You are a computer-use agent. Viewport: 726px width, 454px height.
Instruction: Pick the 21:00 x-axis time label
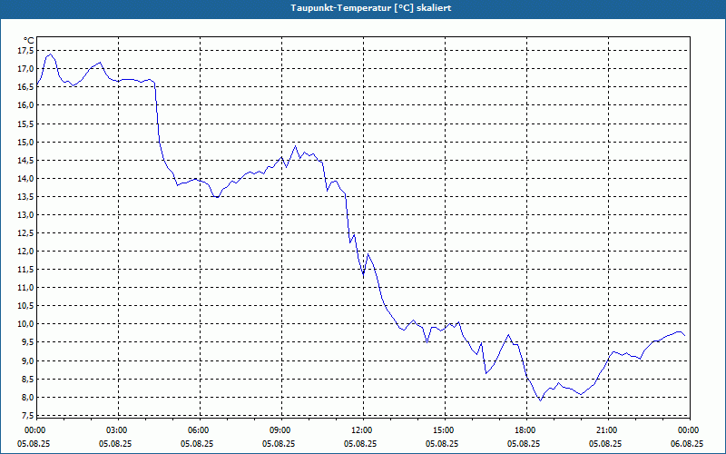pos(605,430)
